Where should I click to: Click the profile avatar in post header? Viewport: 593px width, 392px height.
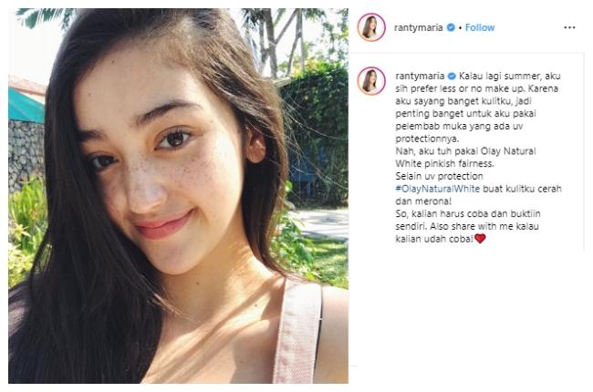click(x=371, y=27)
